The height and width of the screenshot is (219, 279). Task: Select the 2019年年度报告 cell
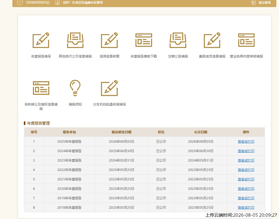[x=69, y=198]
